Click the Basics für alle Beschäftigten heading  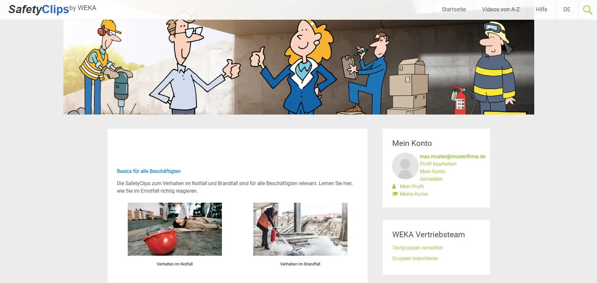click(149, 171)
